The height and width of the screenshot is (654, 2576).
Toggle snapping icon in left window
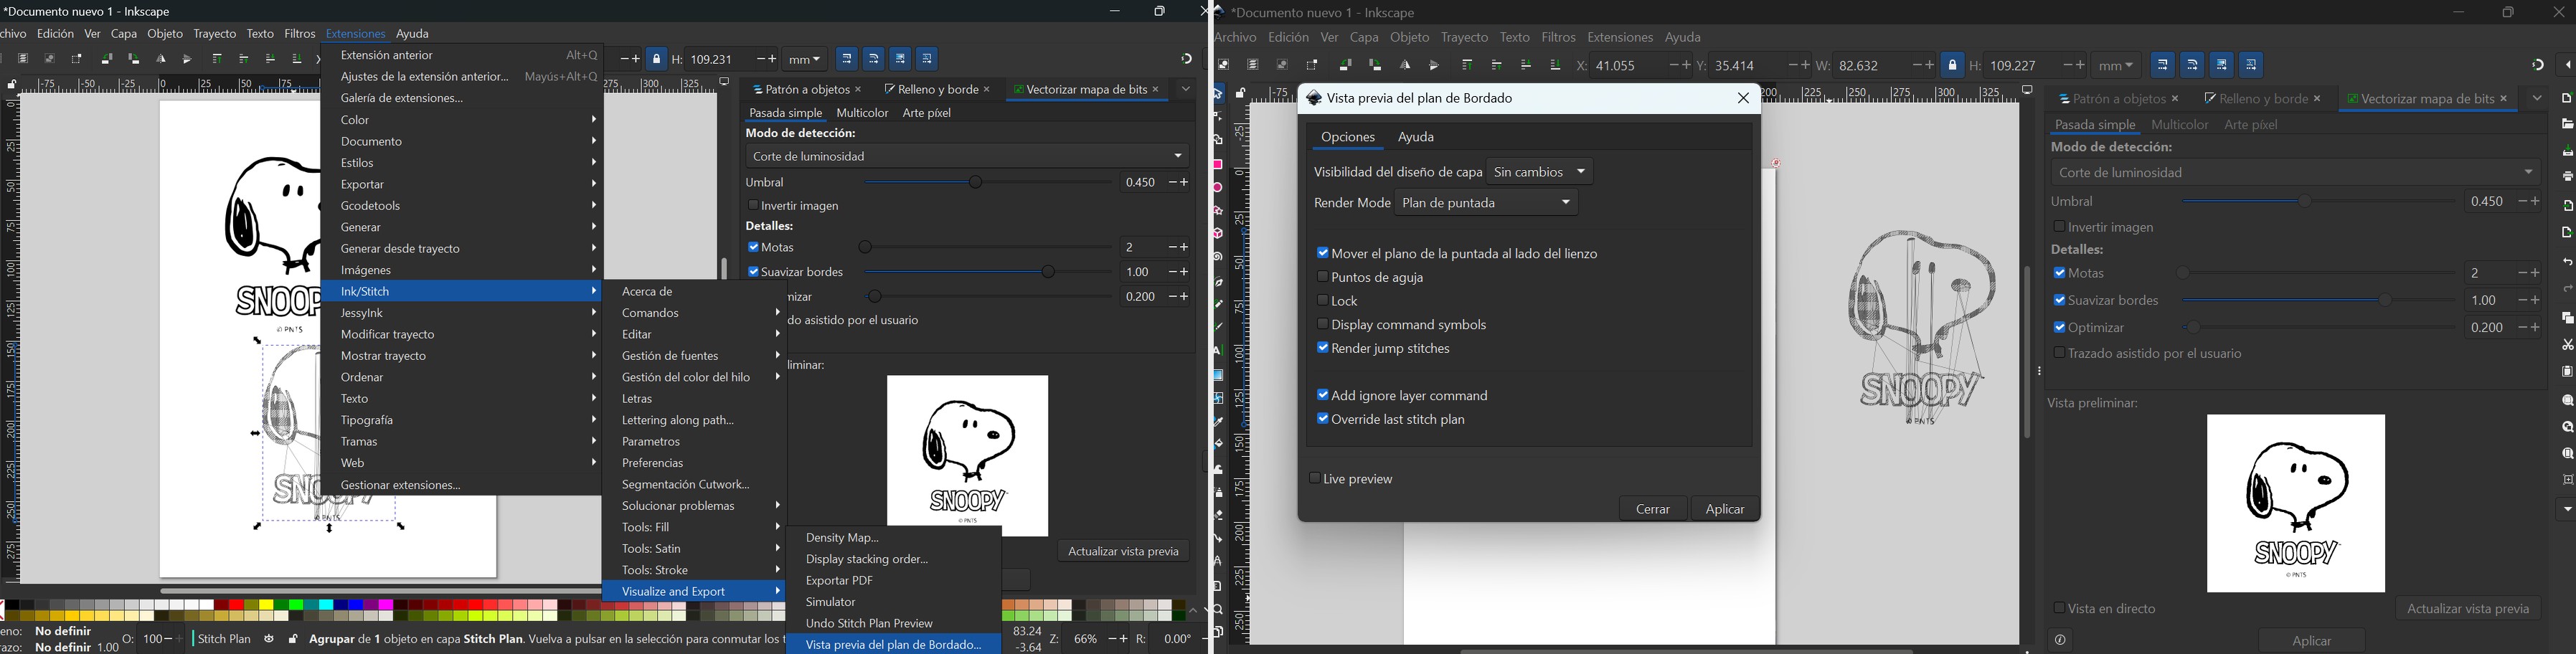click(1186, 59)
